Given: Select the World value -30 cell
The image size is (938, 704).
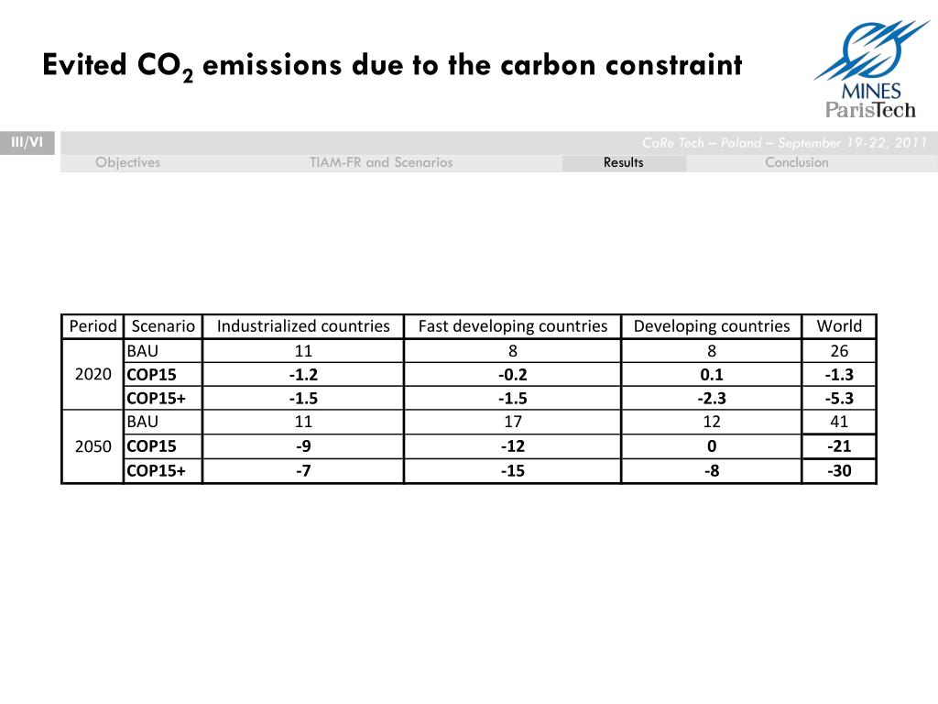Looking at the screenshot, I should click(839, 471).
